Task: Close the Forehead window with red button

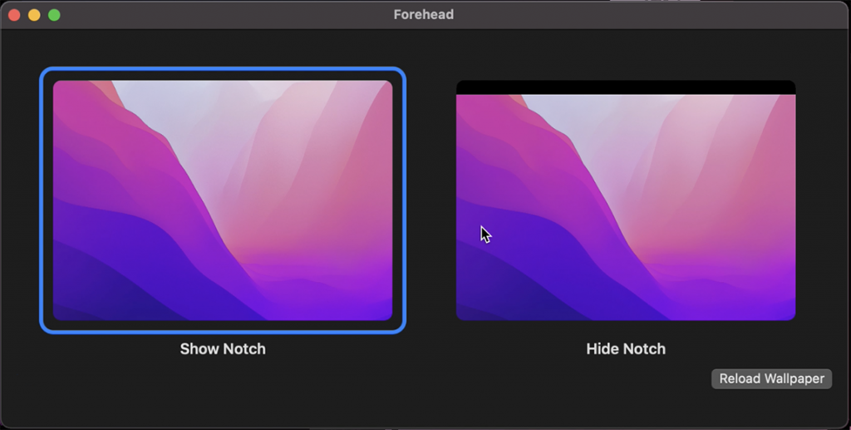Action: 14,15
